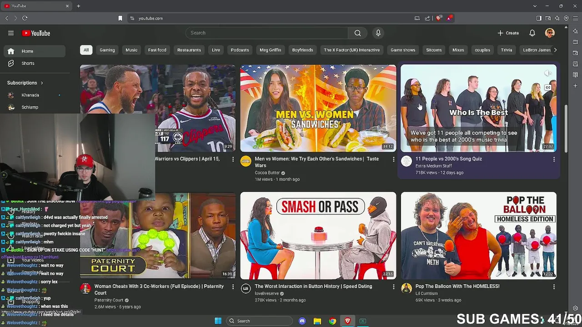Screen dimensions: 582x327
Task: Click the share page icon
Action: pos(427,18)
